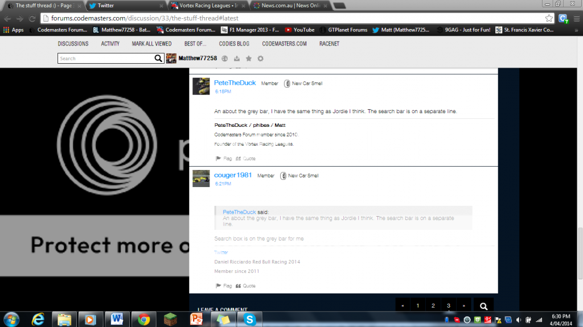This screenshot has height=327, width=583.
Task: Open CODIES BLOG from forum nav
Action: click(x=234, y=44)
